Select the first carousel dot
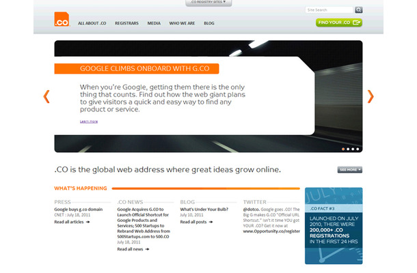Image resolution: width=417 pixels, height=273 pixels. [343, 149]
